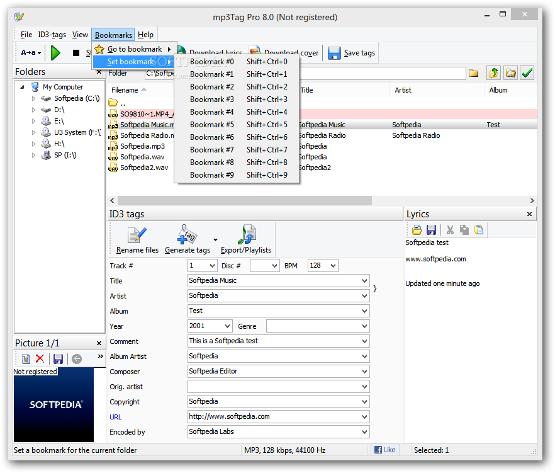The width and height of the screenshot is (555, 473).
Task: Cut lyrics text with scissors icon
Action: point(450,230)
